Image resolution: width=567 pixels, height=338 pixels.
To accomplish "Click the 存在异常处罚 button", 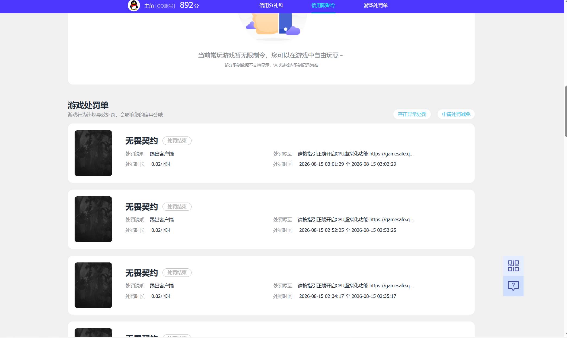I will point(412,114).
